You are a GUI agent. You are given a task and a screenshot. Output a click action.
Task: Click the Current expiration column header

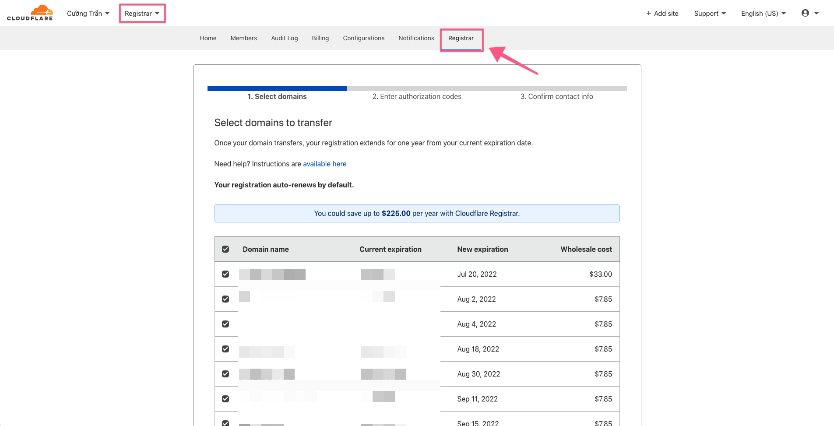point(391,249)
